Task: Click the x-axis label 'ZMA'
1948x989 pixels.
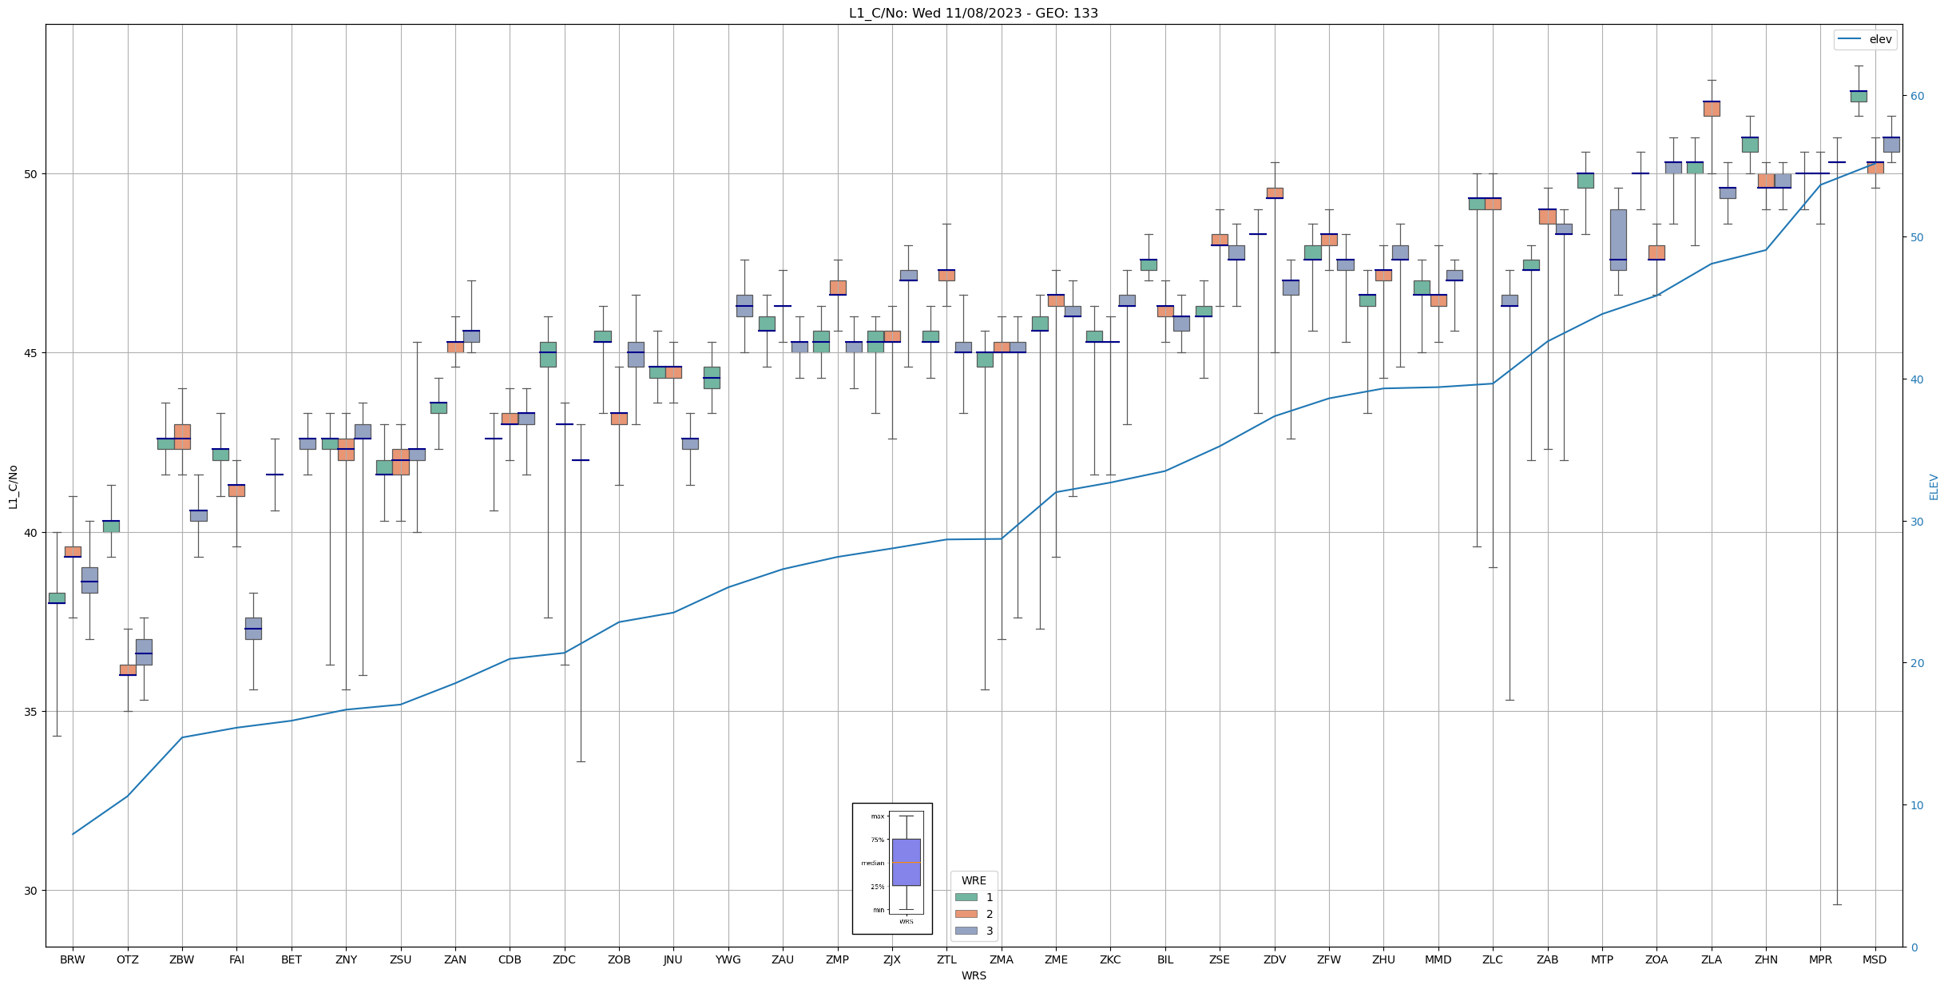Action: tap(1002, 959)
